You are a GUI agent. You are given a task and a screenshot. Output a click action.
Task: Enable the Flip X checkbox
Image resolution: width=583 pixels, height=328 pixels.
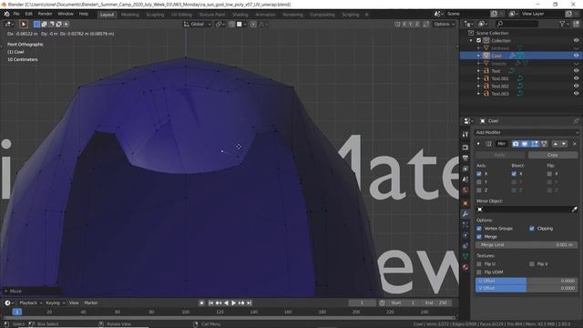(x=549, y=174)
